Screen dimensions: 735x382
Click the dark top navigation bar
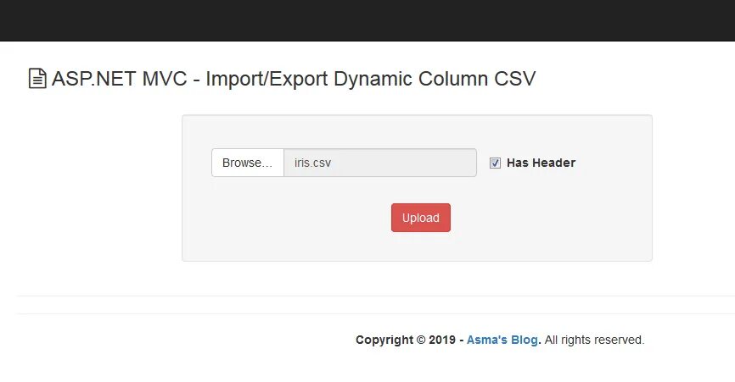pyautogui.click(x=367, y=20)
